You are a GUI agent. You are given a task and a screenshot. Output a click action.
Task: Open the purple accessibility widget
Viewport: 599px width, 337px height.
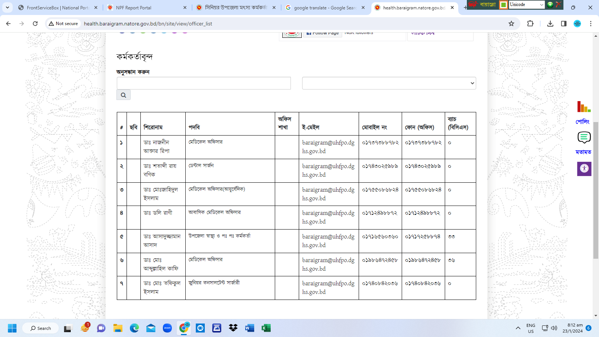coord(584,168)
